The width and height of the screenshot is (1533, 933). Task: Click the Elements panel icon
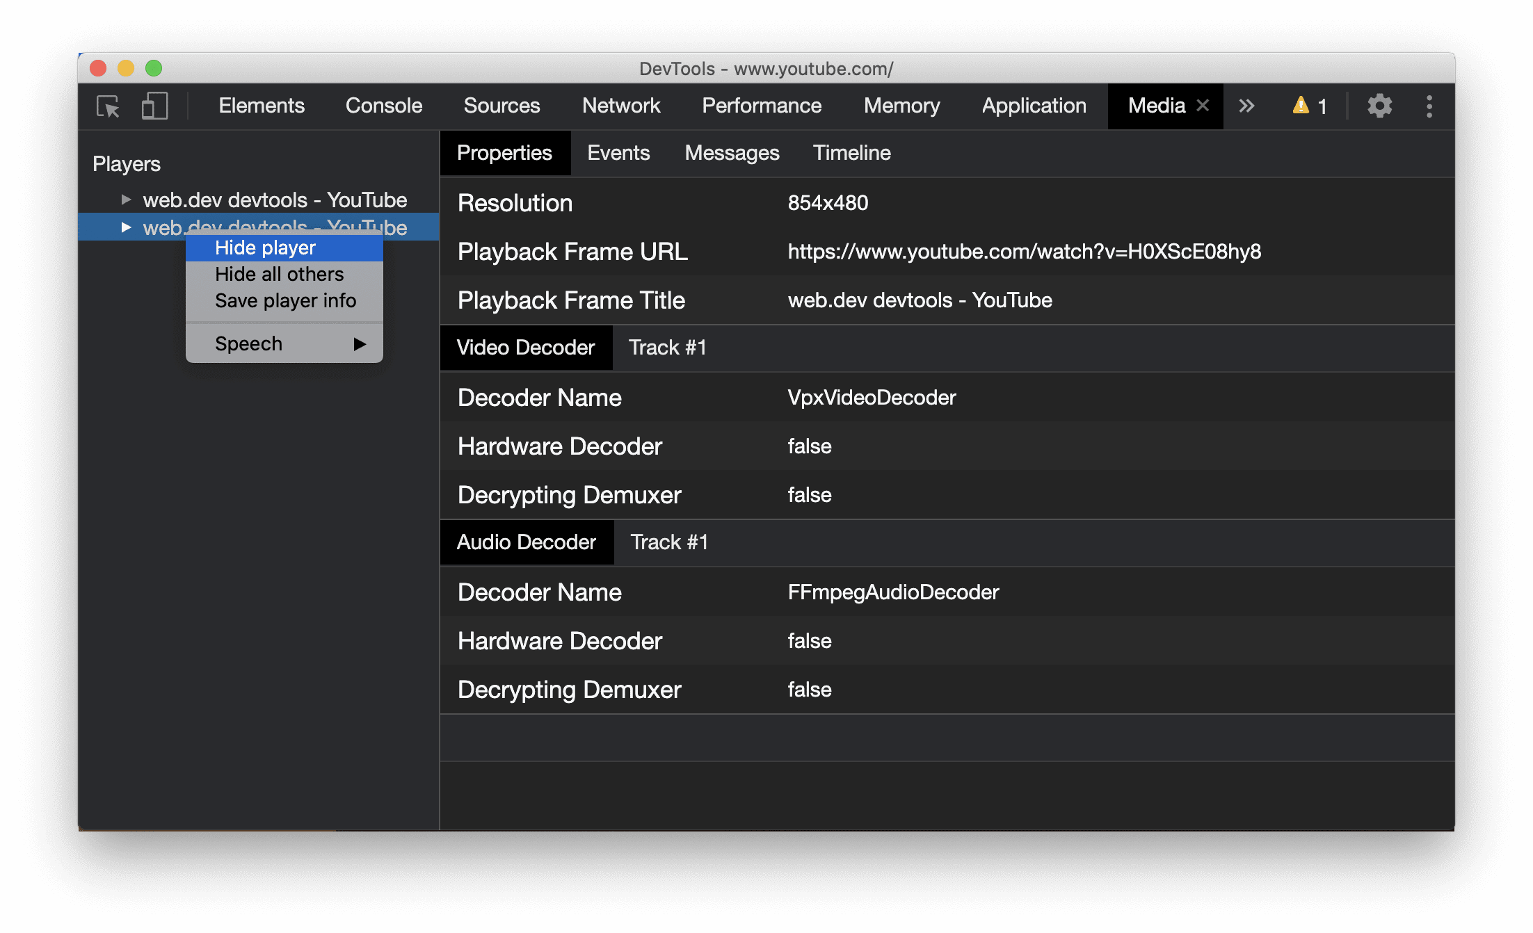point(259,106)
